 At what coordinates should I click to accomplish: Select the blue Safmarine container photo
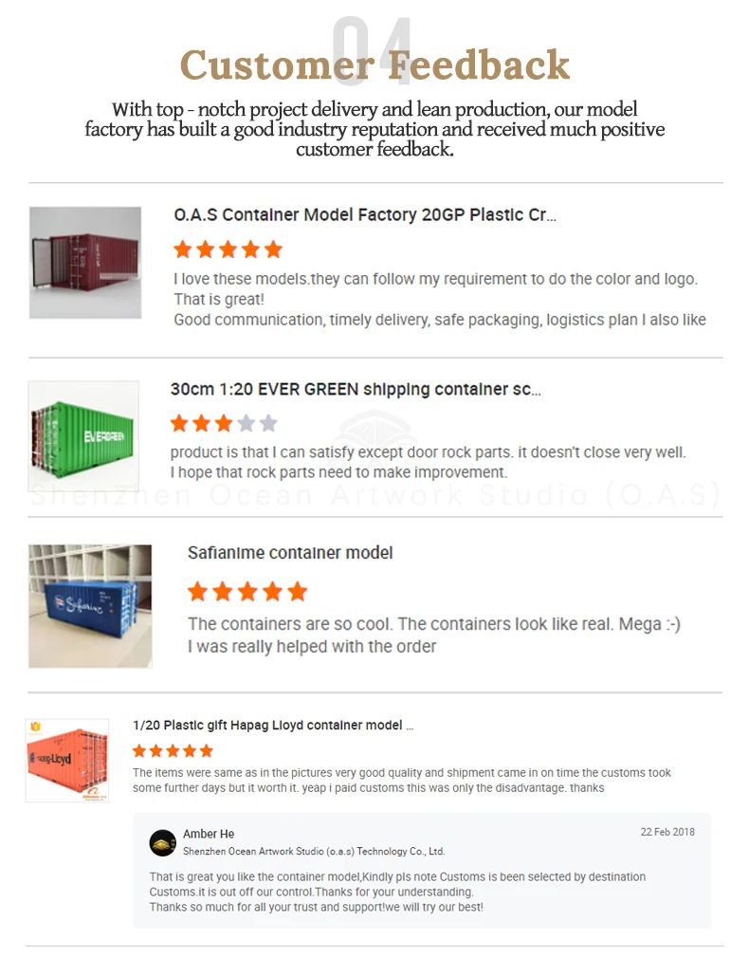point(90,606)
